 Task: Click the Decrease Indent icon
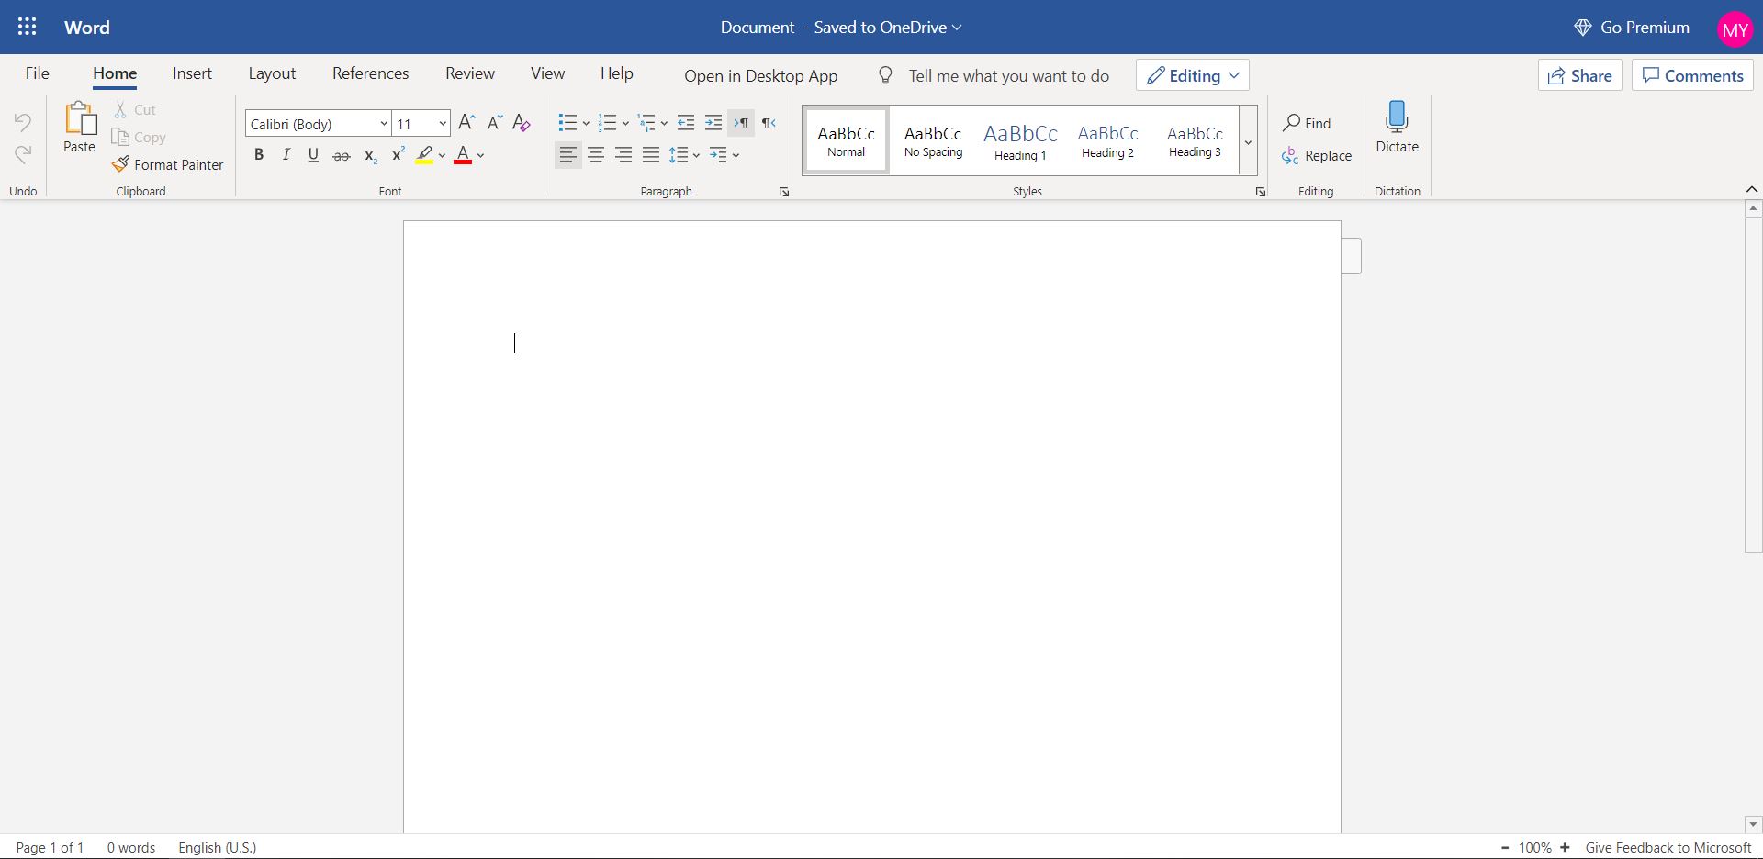coord(685,123)
